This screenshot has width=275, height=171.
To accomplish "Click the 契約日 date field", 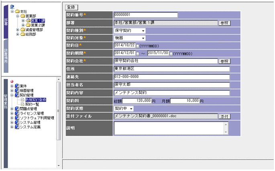I will point(125,46).
